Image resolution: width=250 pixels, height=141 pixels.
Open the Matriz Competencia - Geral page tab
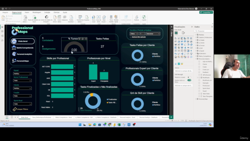tap(63, 117)
